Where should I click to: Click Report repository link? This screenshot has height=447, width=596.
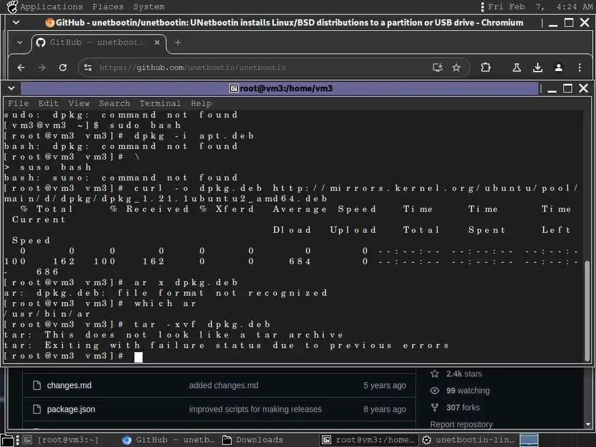461,424
